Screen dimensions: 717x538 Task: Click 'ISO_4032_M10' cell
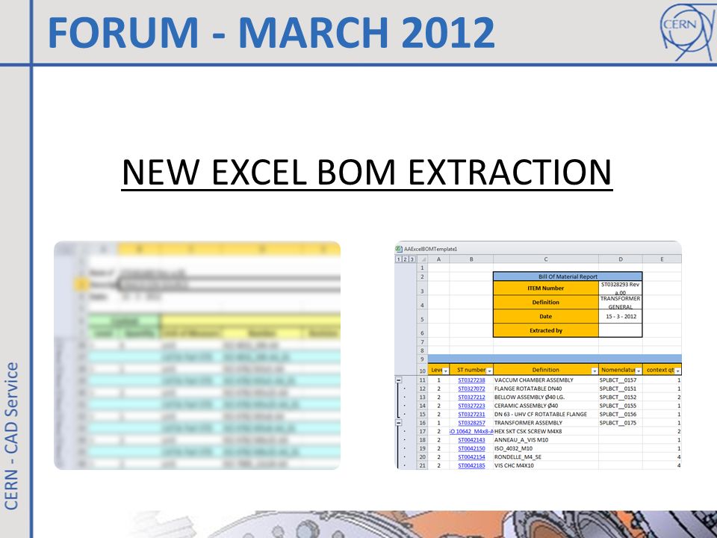546,448
